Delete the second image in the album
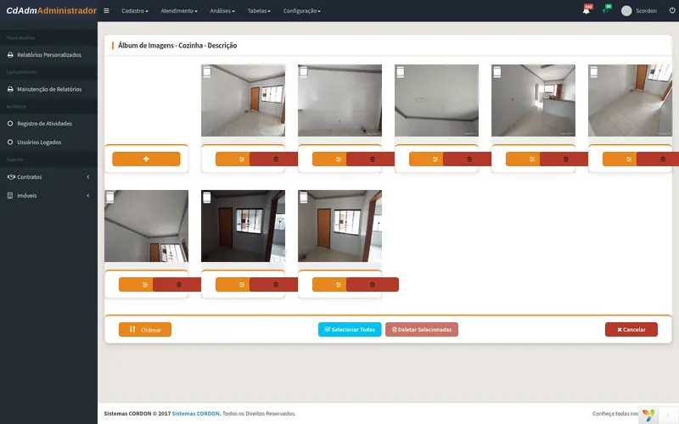The height and width of the screenshot is (424, 679). 372,159
